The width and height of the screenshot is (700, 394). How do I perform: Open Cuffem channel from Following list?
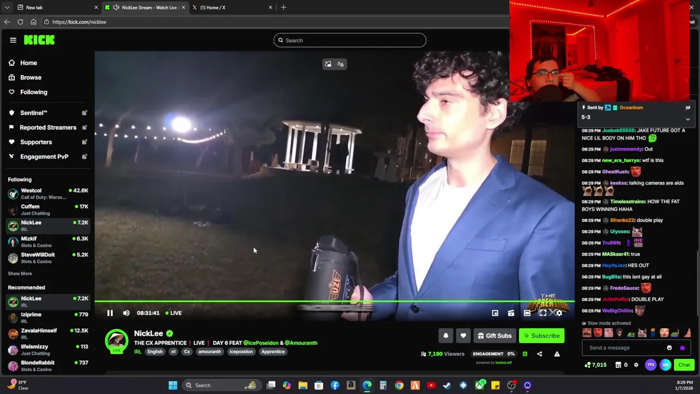click(x=48, y=210)
